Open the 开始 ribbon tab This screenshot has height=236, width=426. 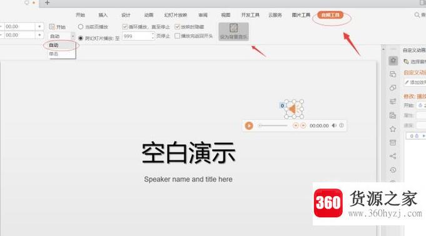(x=81, y=15)
